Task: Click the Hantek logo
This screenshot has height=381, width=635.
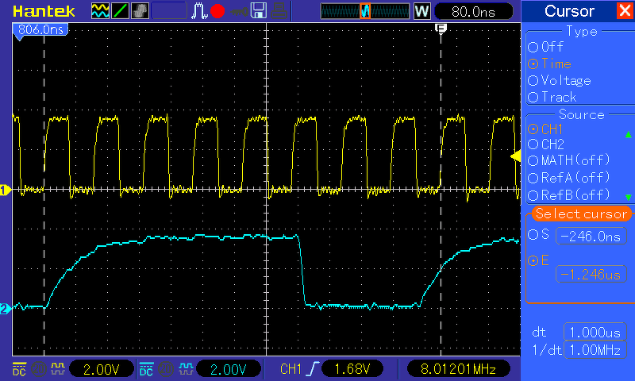Action: (44, 11)
